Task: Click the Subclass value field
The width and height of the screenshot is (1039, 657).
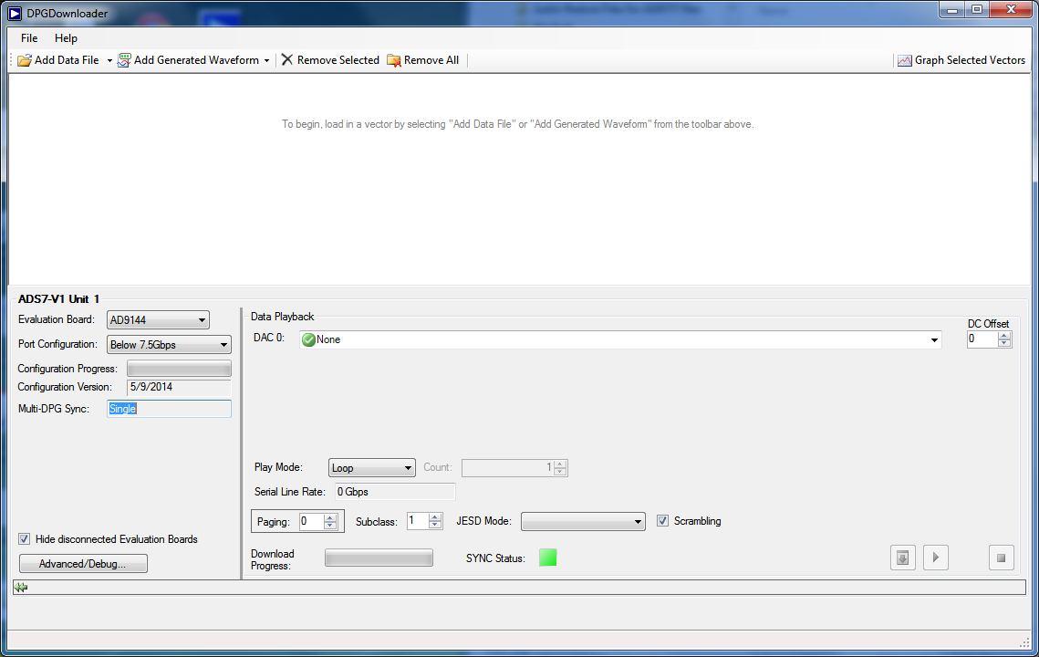Action: 418,521
